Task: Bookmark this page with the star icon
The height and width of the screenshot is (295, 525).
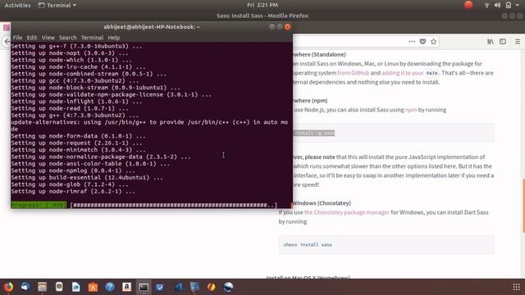Action: tap(434, 42)
